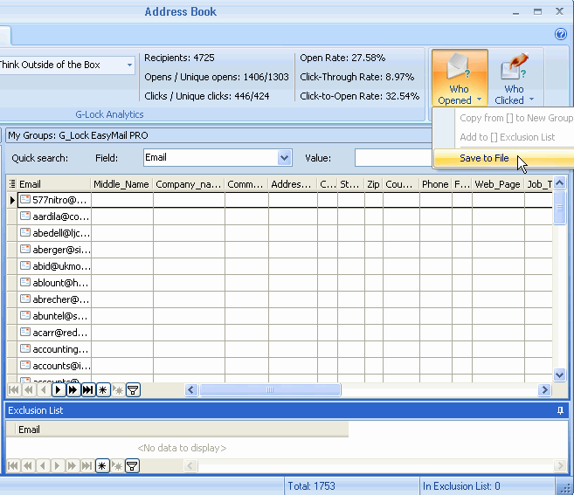Select the accounts@i... email row
The height and width of the screenshot is (495, 574).
tap(54, 366)
